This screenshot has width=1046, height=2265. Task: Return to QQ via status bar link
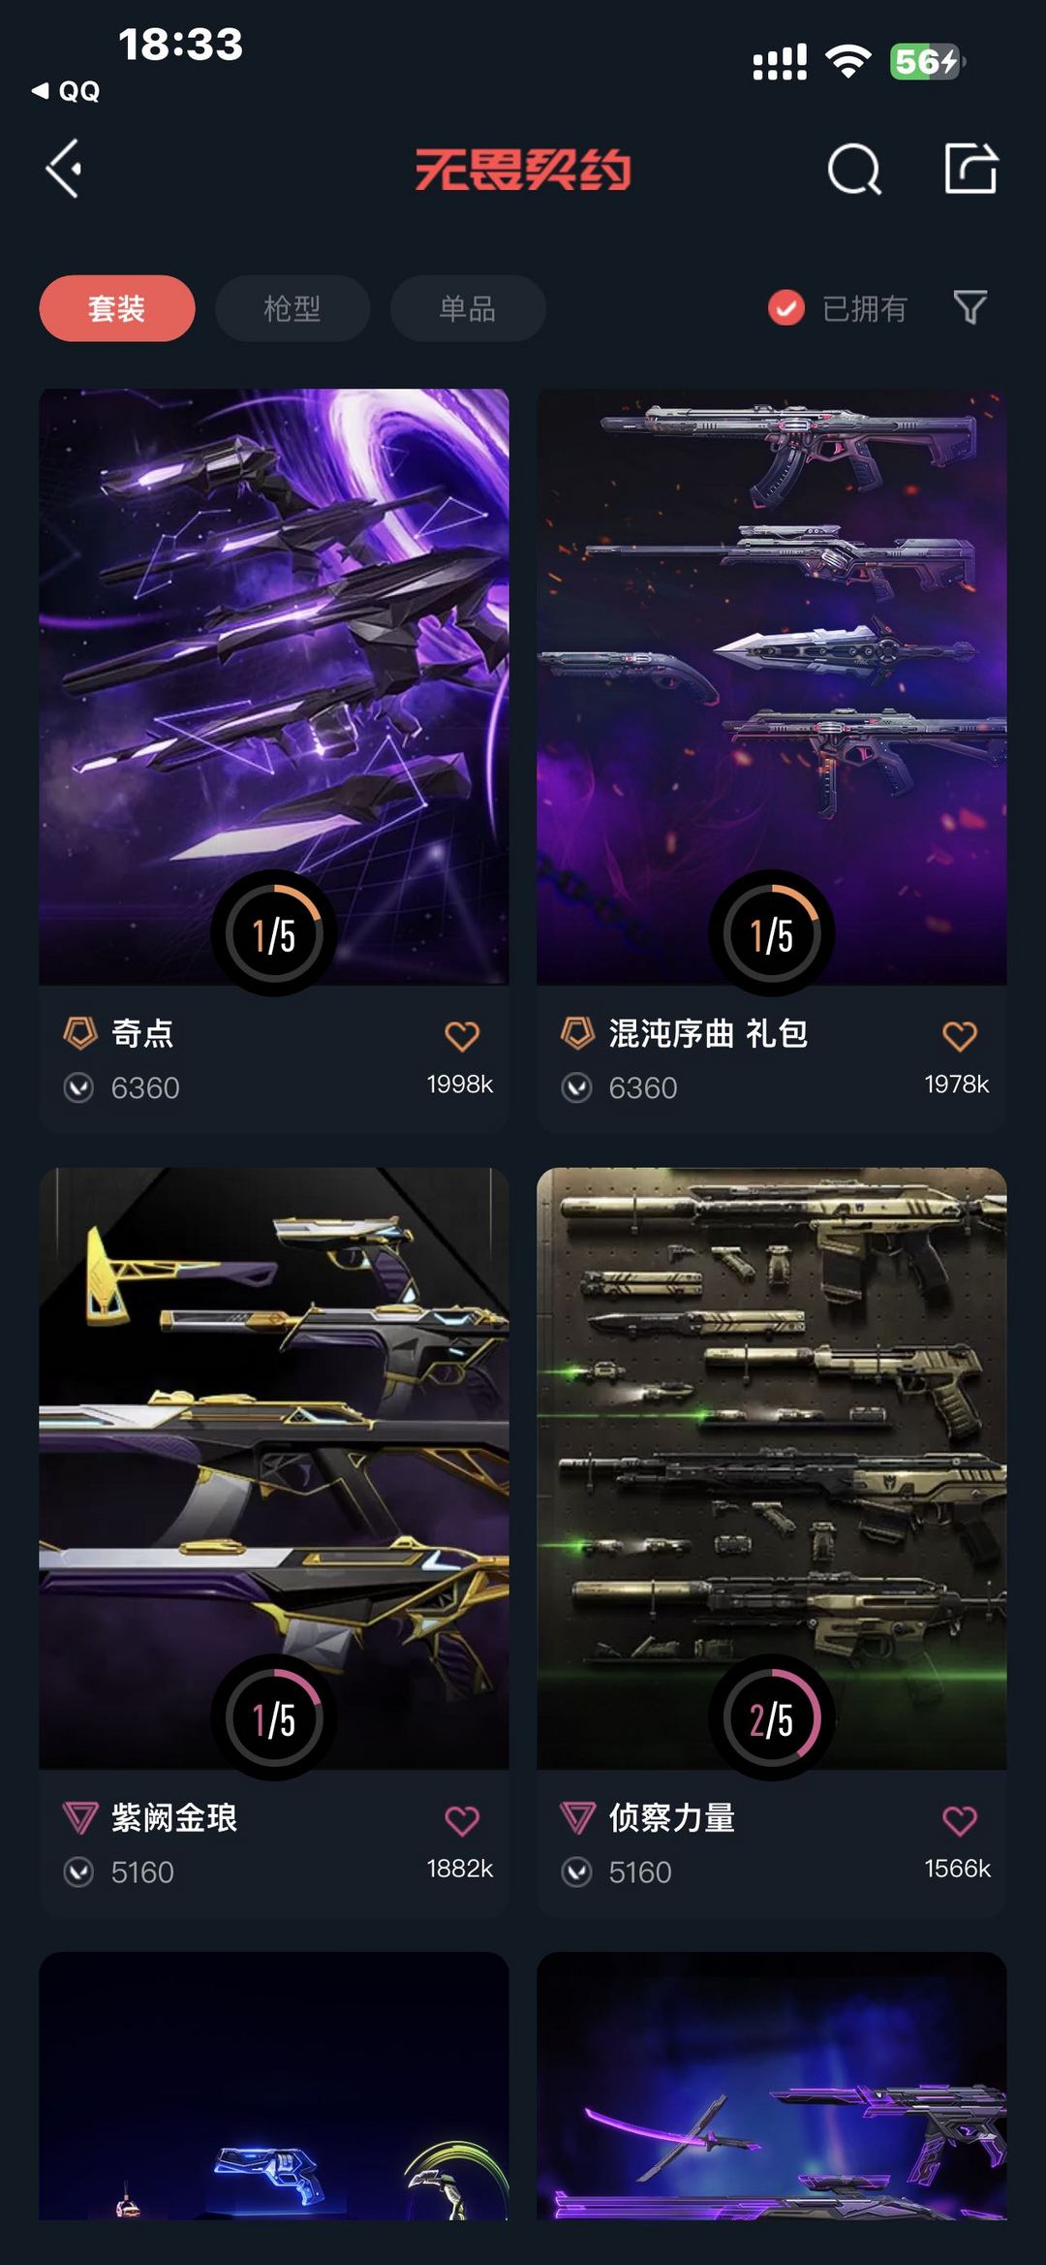(66, 91)
